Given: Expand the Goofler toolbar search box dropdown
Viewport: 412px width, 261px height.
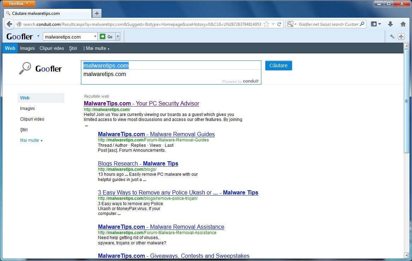Looking at the screenshot, I should (95, 36).
